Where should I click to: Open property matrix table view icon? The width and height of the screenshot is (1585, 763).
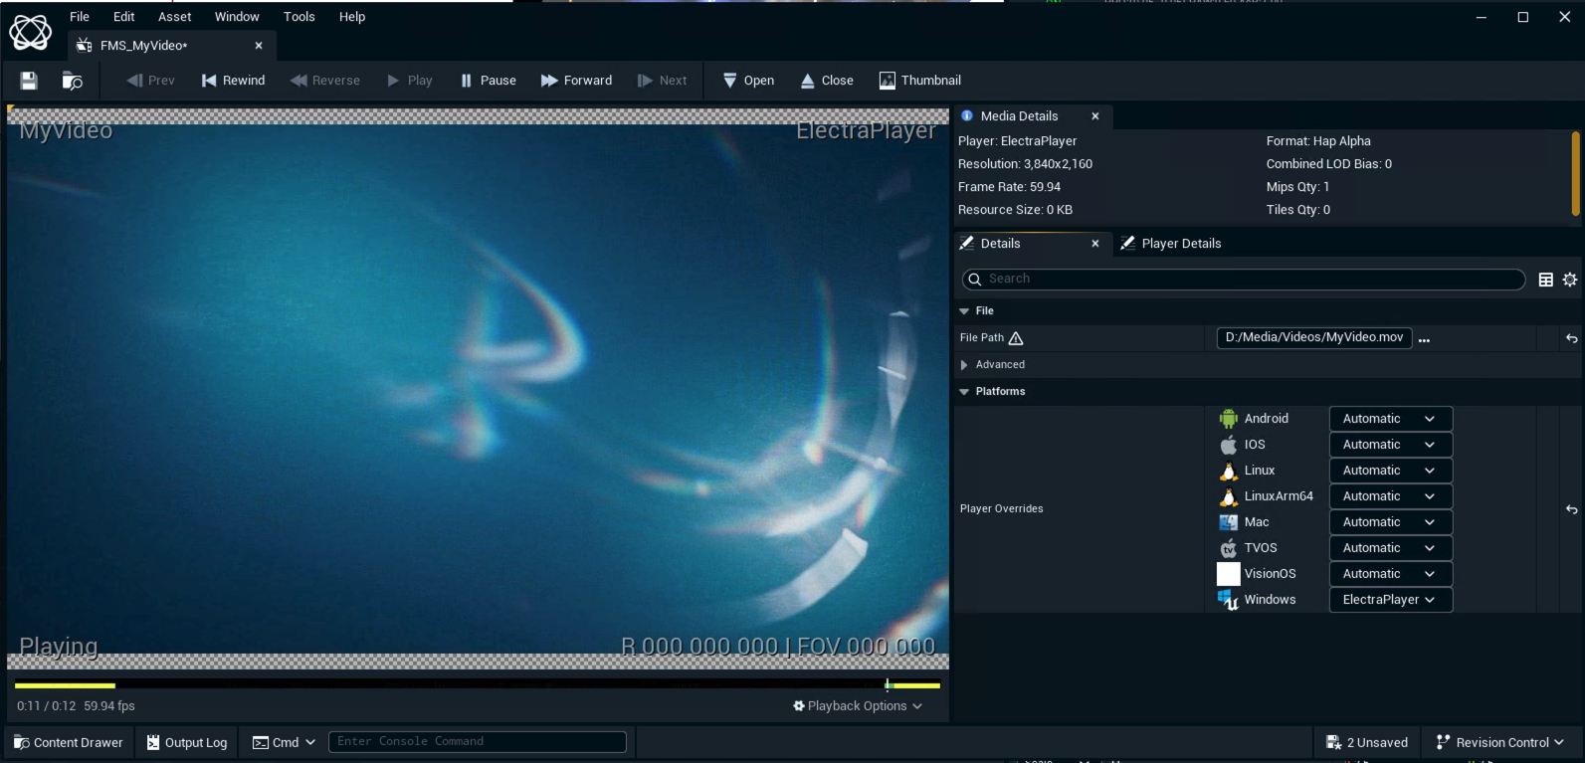click(1546, 280)
